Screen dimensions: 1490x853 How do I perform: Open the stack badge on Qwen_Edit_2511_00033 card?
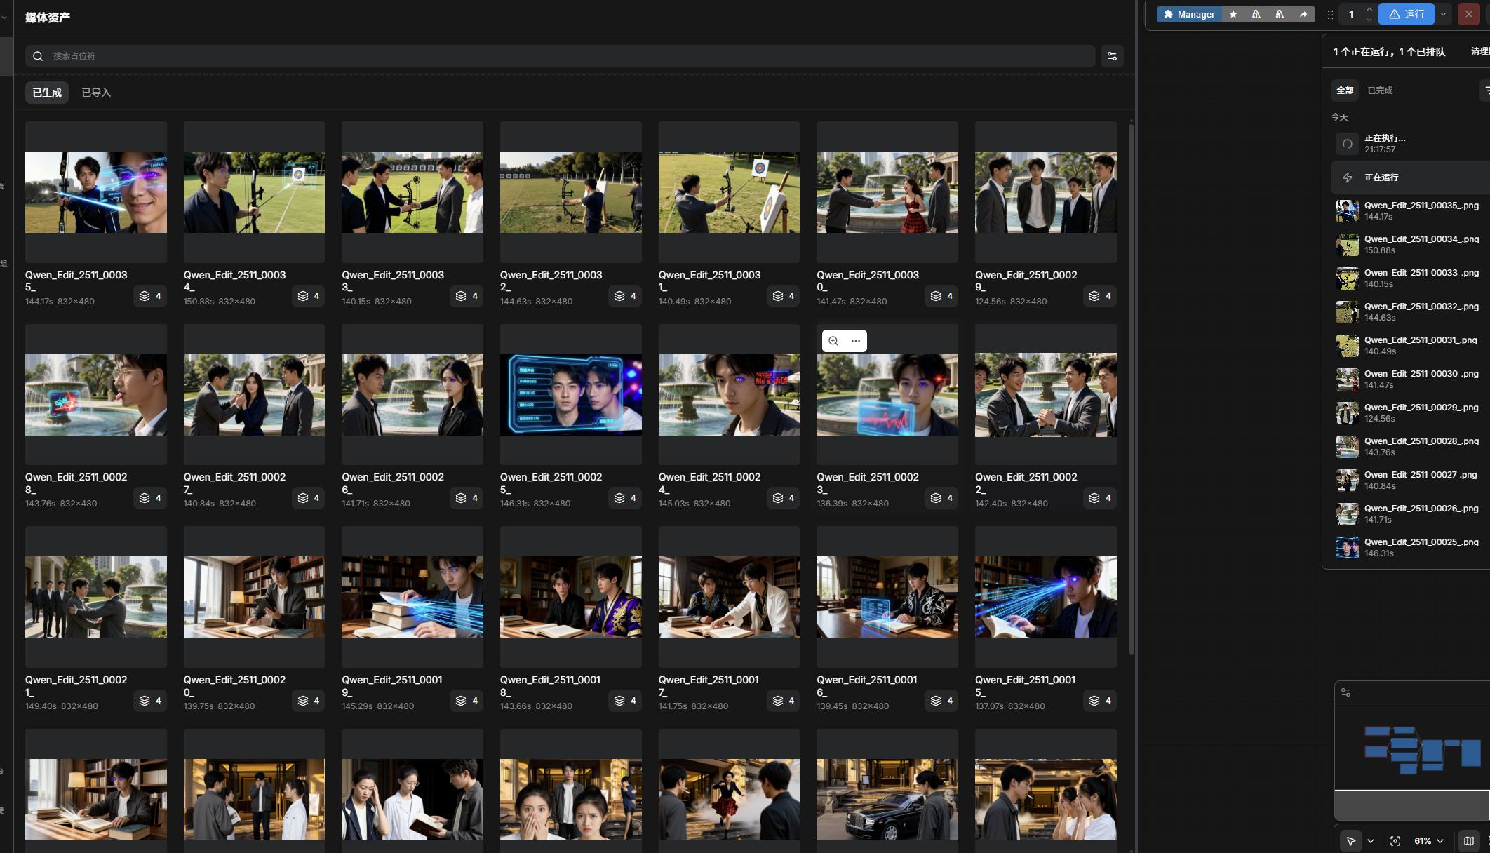[x=467, y=296]
